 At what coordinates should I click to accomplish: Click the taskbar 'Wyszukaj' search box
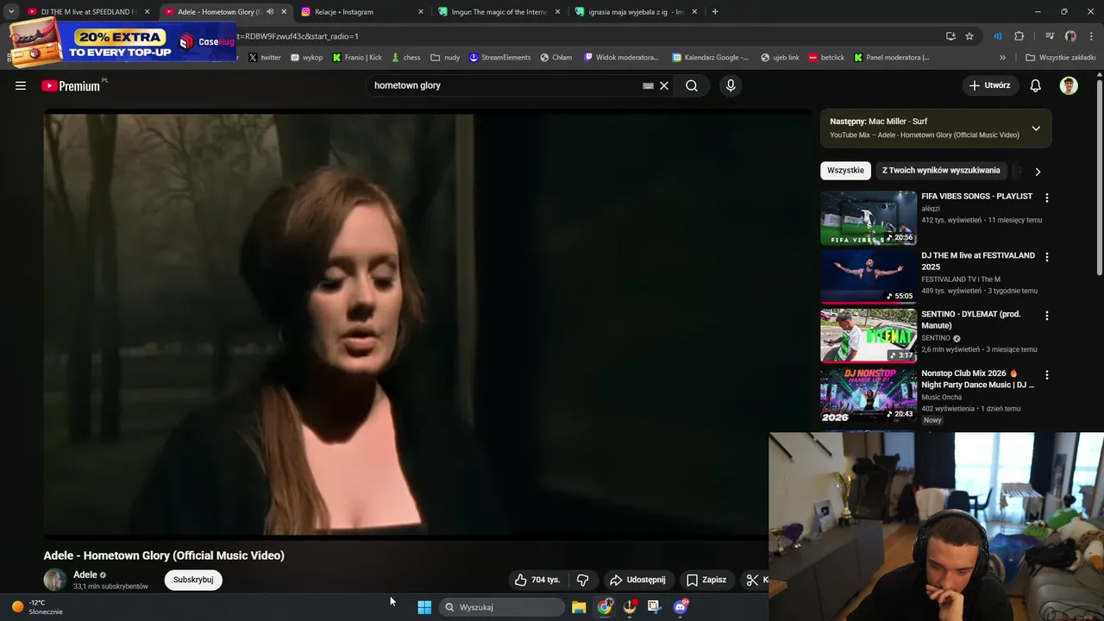(502, 607)
